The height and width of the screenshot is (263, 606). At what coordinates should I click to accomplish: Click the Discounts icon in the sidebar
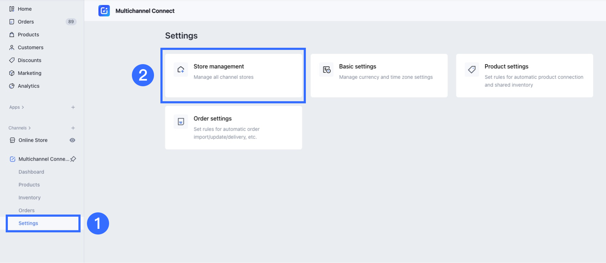12,60
